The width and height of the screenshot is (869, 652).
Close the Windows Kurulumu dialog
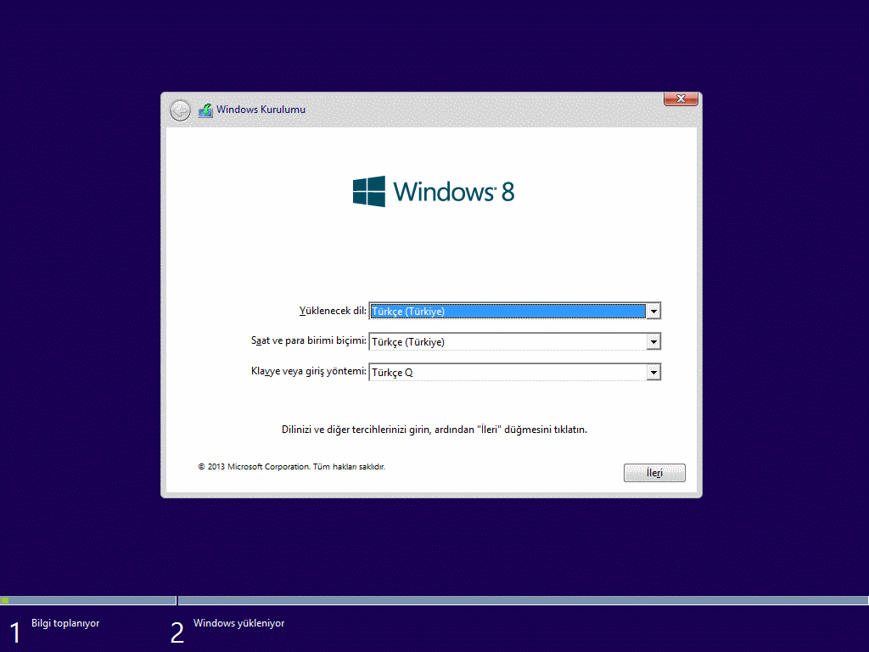[680, 99]
